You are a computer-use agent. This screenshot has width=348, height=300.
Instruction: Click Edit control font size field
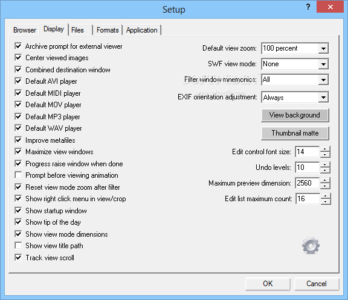click(x=308, y=152)
